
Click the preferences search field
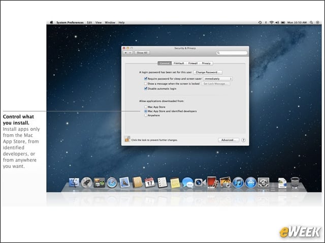232,53
